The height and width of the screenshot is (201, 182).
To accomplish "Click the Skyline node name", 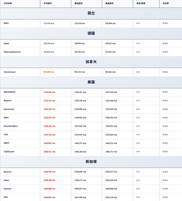I will tap(7, 189).
